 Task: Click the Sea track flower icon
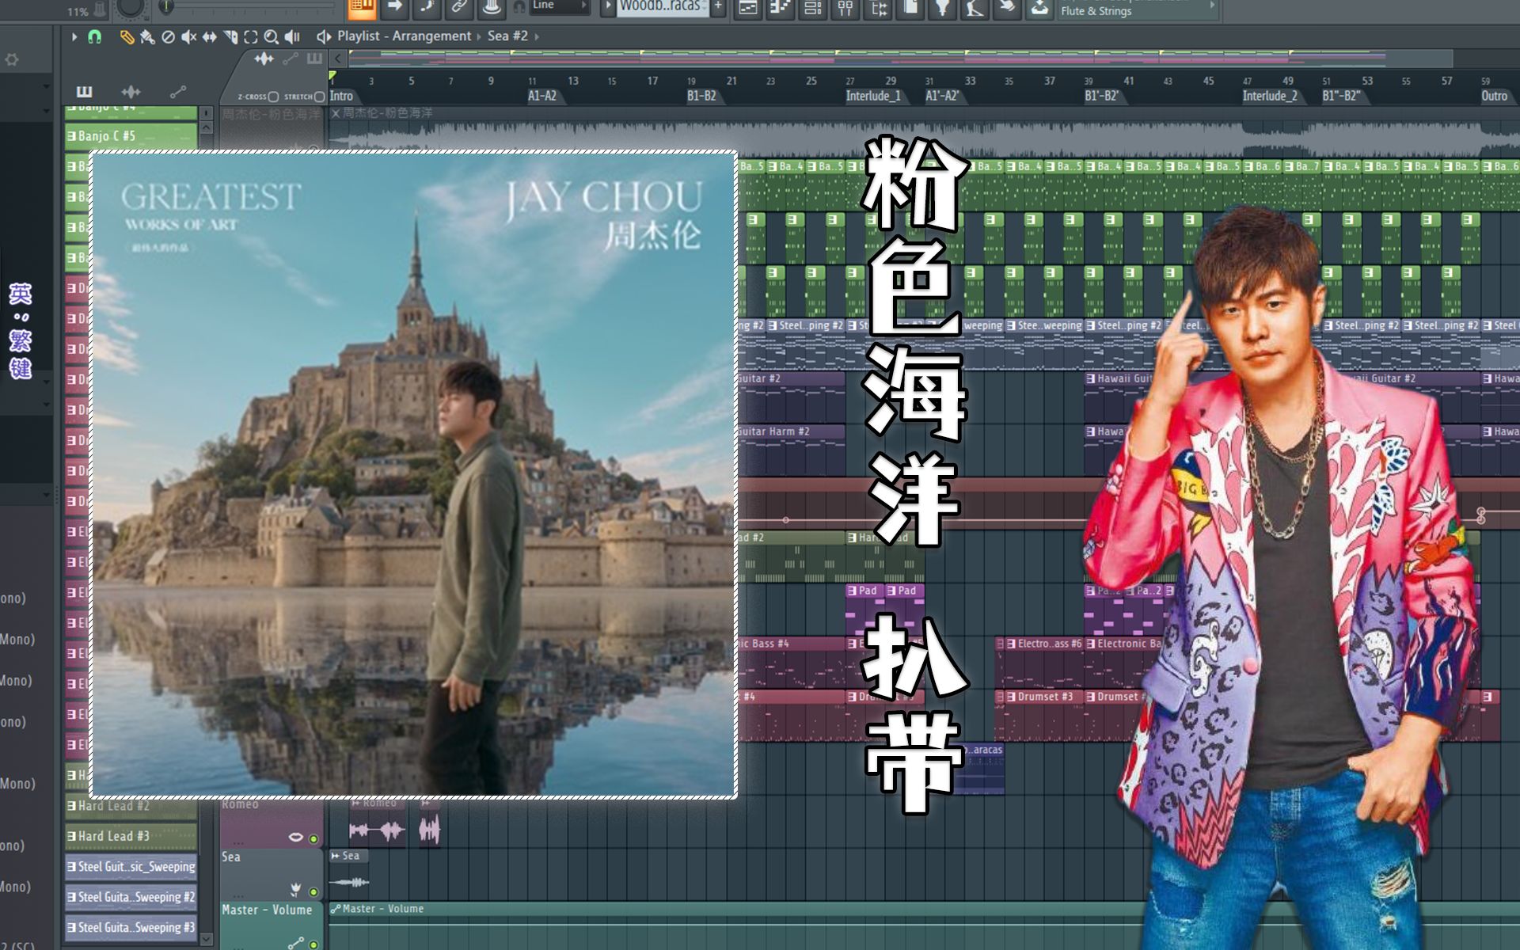click(295, 889)
